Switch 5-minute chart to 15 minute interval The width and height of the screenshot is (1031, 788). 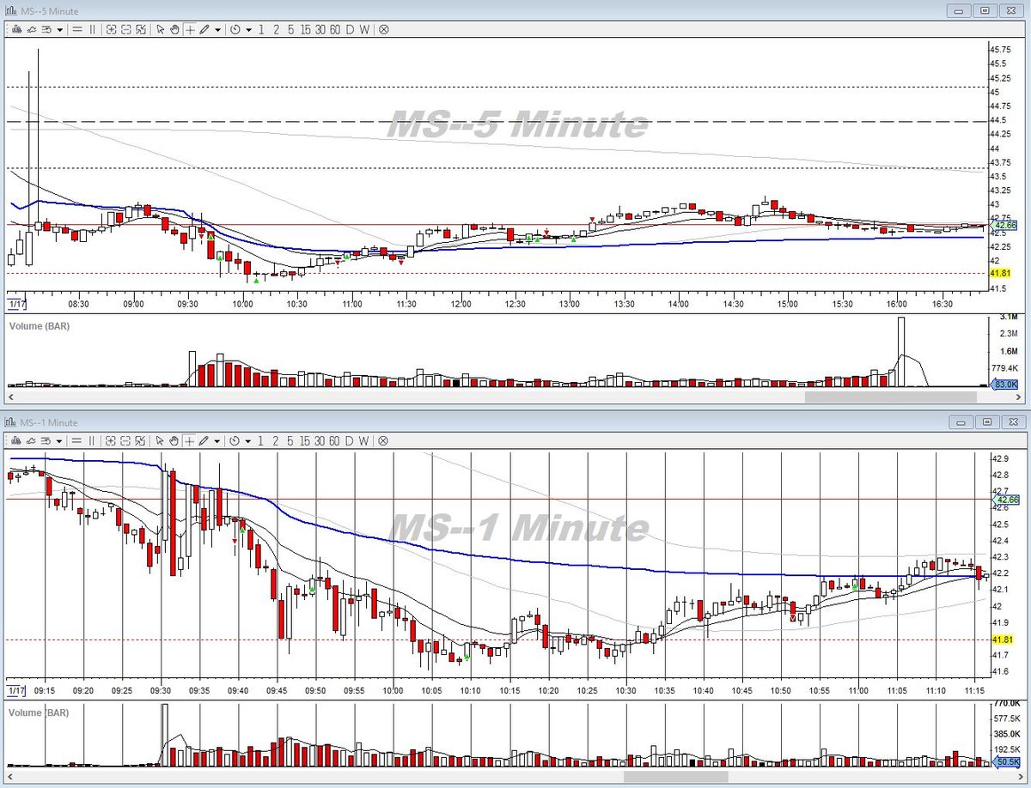click(305, 29)
